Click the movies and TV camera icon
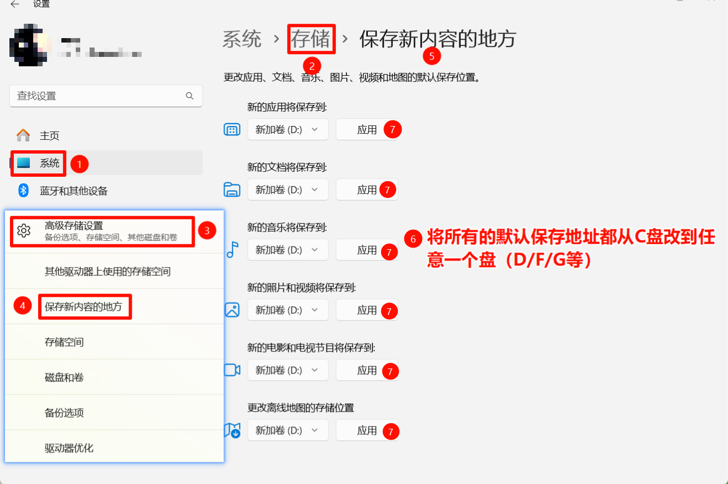Screen dimensions: 728x484 232,370
